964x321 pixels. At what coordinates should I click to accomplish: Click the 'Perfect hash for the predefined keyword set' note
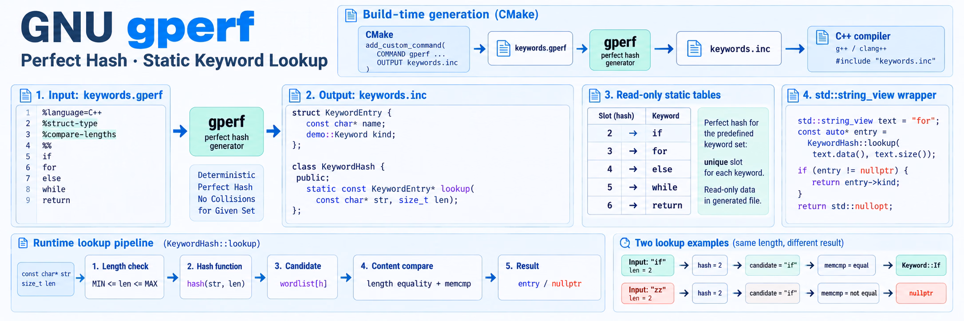733,161
